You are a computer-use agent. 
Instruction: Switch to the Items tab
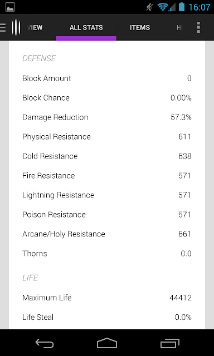(x=140, y=27)
